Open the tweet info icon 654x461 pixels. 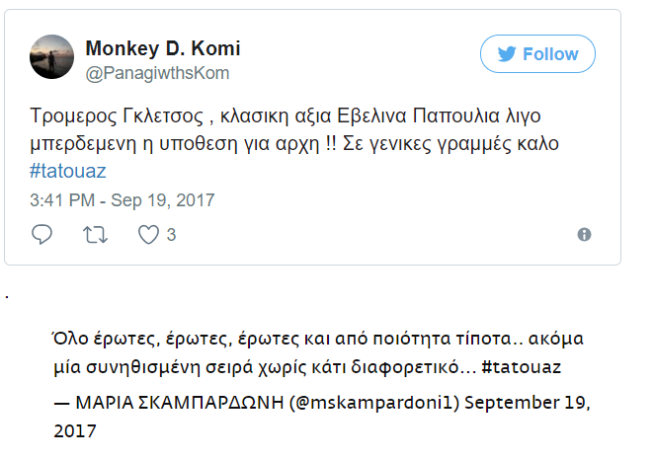(584, 234)
